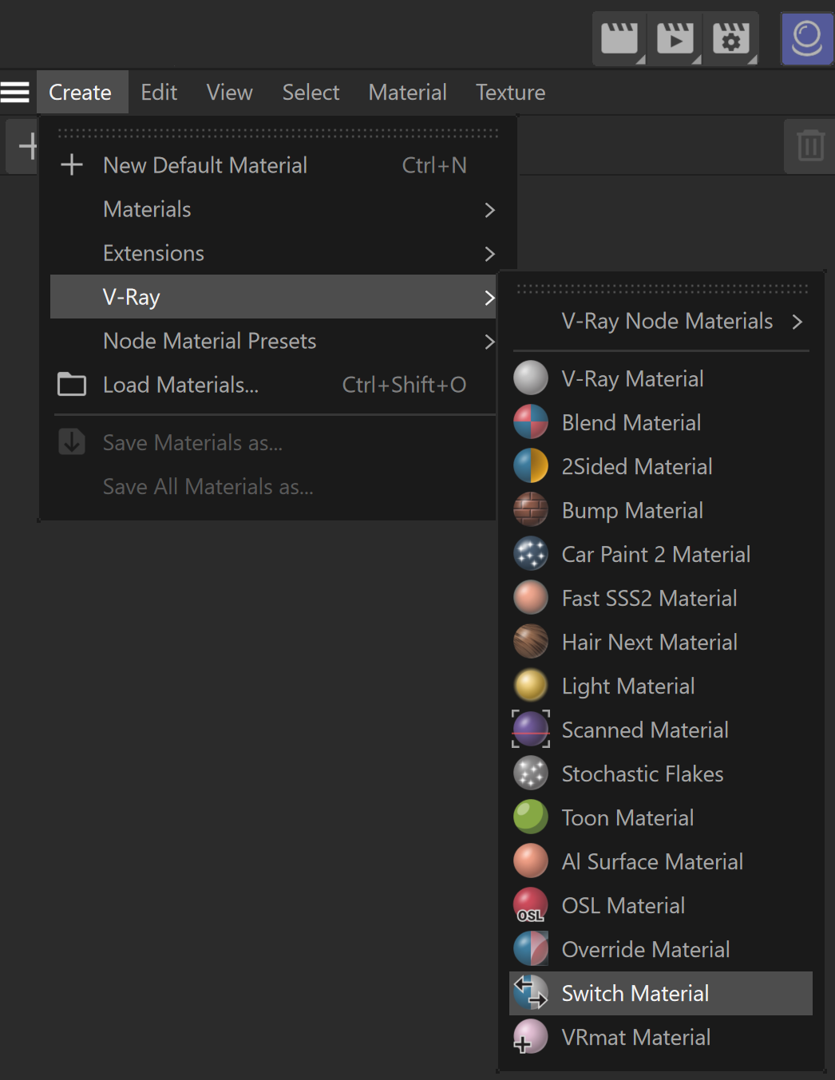Click the Render to Picture Viewer icon

tap(675, 38)
